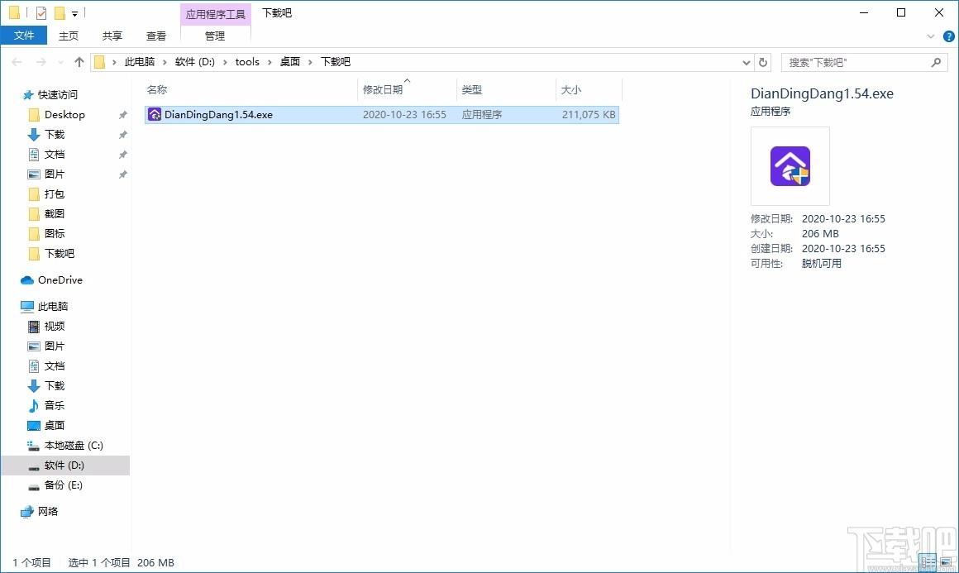Switch to details view icon in status bar
Screen dimensions: 959x573
tap(928, 562)
